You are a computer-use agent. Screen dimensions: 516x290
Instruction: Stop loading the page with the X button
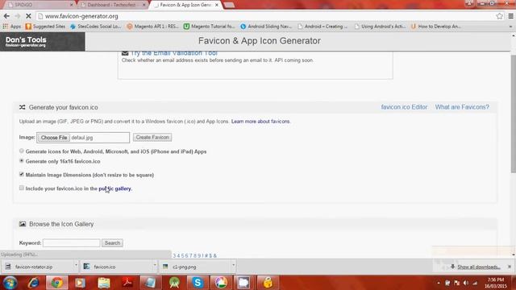click(x=28, y=16)
